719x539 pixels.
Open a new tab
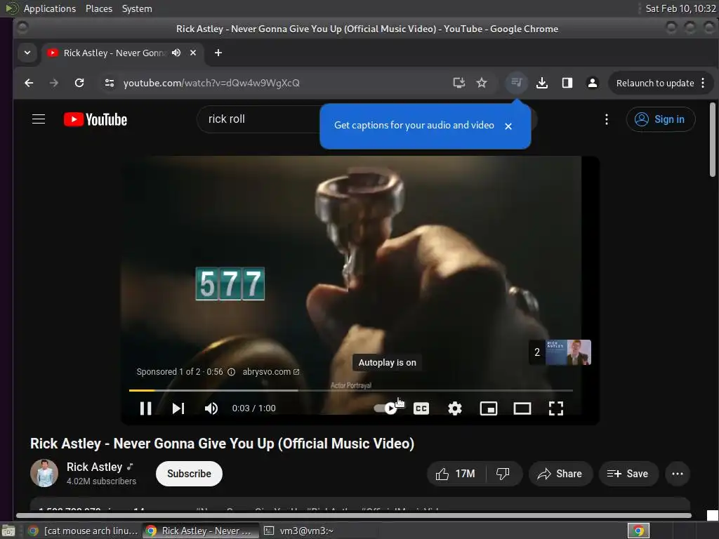(x=218, y=53)
